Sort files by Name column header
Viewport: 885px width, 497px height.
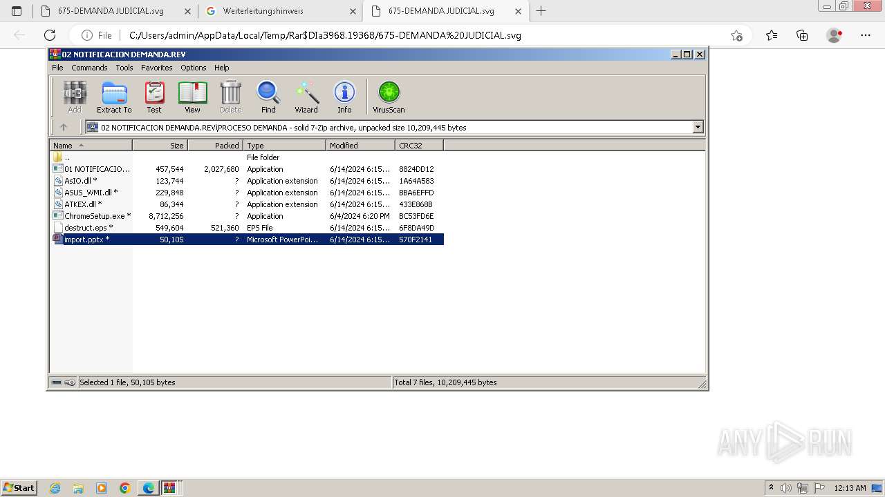click(x=91, y=146)
